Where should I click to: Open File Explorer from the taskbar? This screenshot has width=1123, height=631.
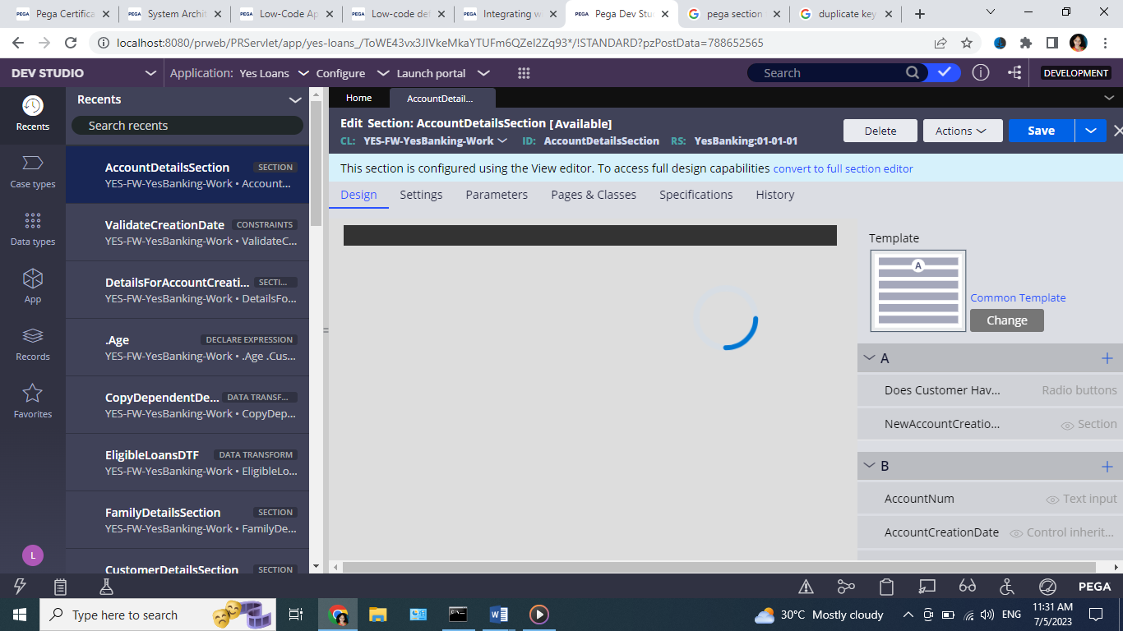pyautogui.click(x=378, y=615)
